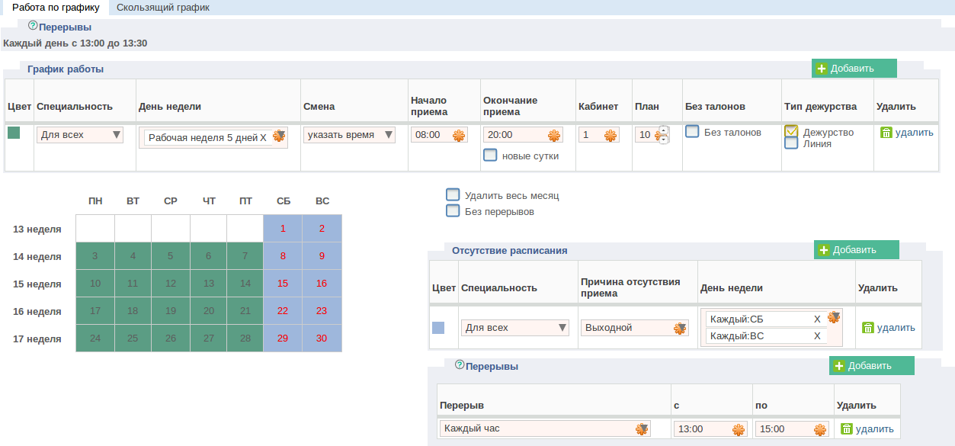
Task: Enable новые сутки checkbox
Action: (x=490, y=156)
